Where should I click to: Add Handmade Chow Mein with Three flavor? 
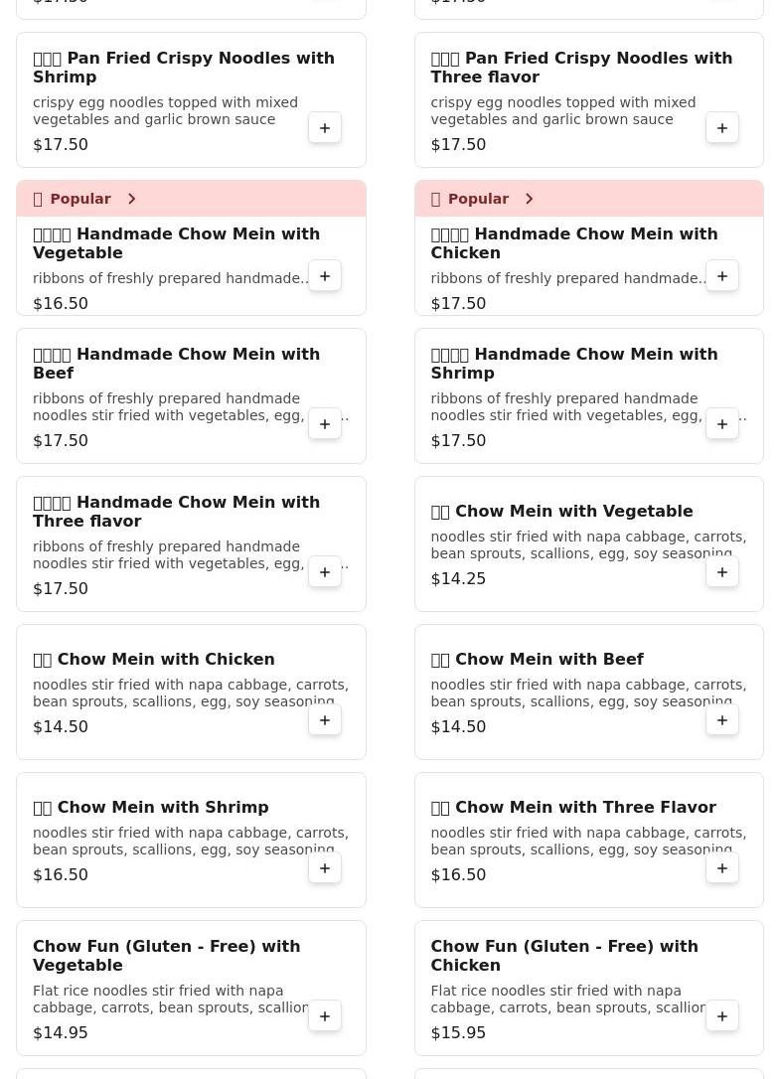pyautogui.click(x=325, y=572)
